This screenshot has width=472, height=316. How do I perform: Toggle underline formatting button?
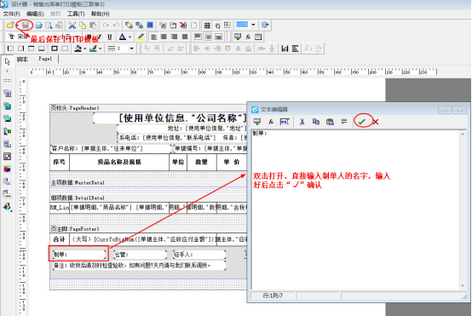tap(110, 37)
